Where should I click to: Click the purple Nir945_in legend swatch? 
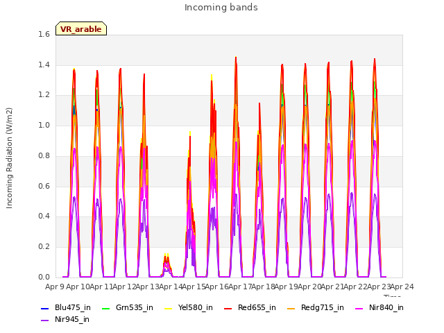[x=45, y=321]
